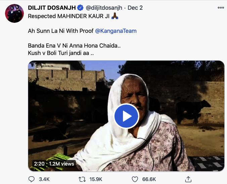Play the video in the tweet
The image size is (227, 184).
[x=126, y=116]
